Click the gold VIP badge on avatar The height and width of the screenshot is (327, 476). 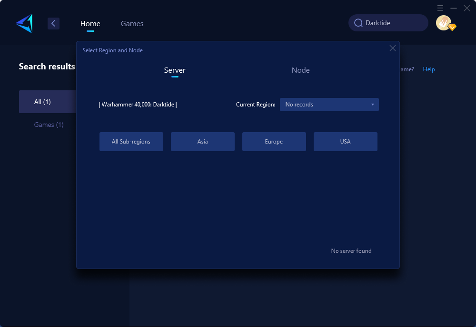pyautogui.click(x=452, y=27)
